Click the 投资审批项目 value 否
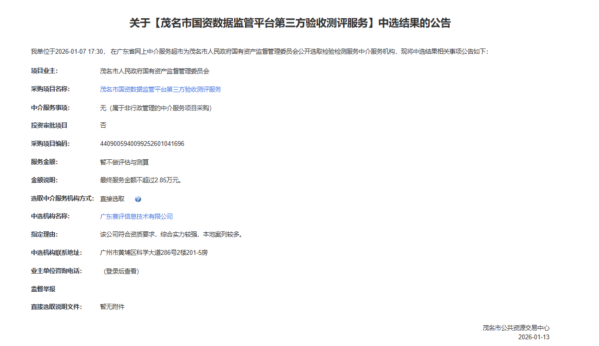This screenshot has height=346, width=599. 103,125
